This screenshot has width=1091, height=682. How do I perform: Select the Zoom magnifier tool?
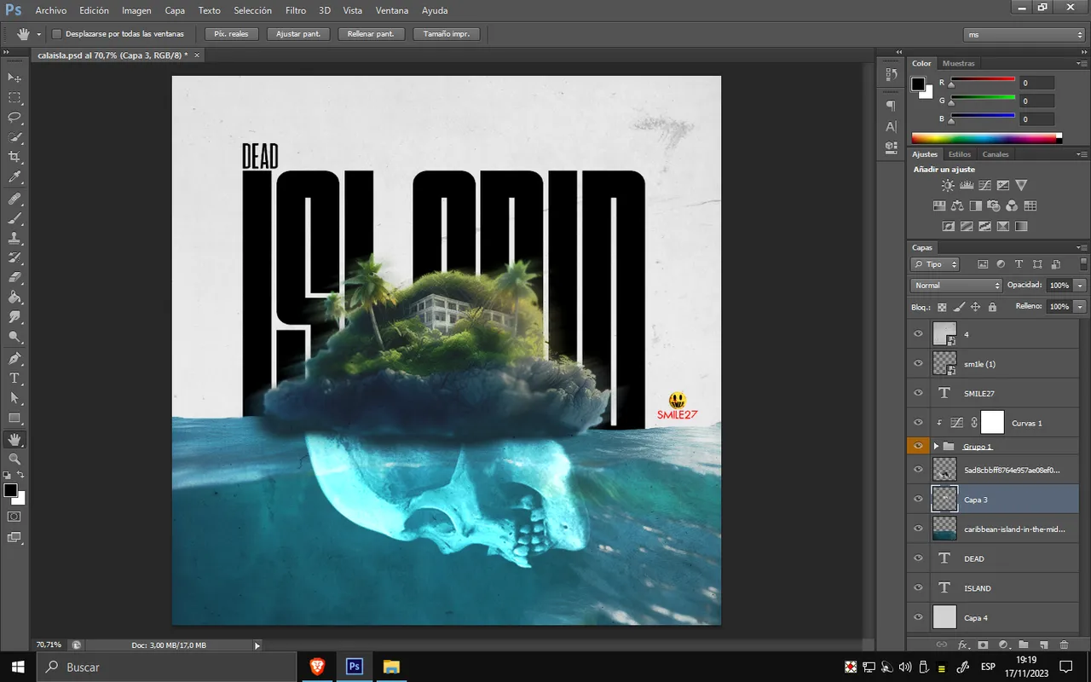(x=14, y=459)
